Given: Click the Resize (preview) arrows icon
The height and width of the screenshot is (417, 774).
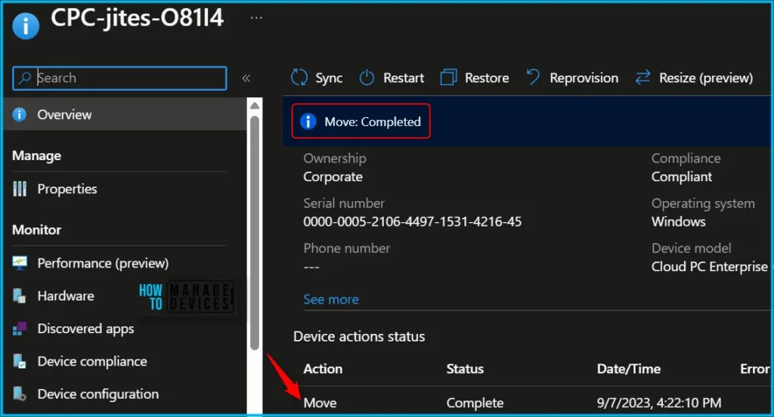Looking at the screenshot, I should [642, 78].
